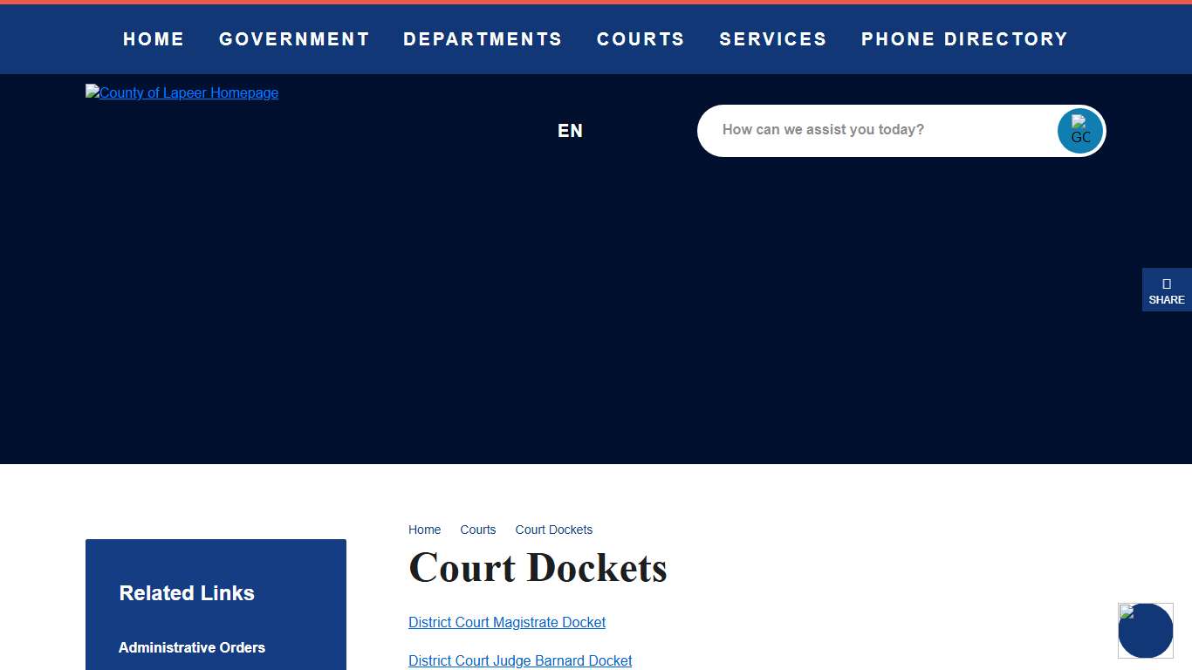1192x670 pixels.
Task: Open the Share side panel
Action: point(1166,291)
